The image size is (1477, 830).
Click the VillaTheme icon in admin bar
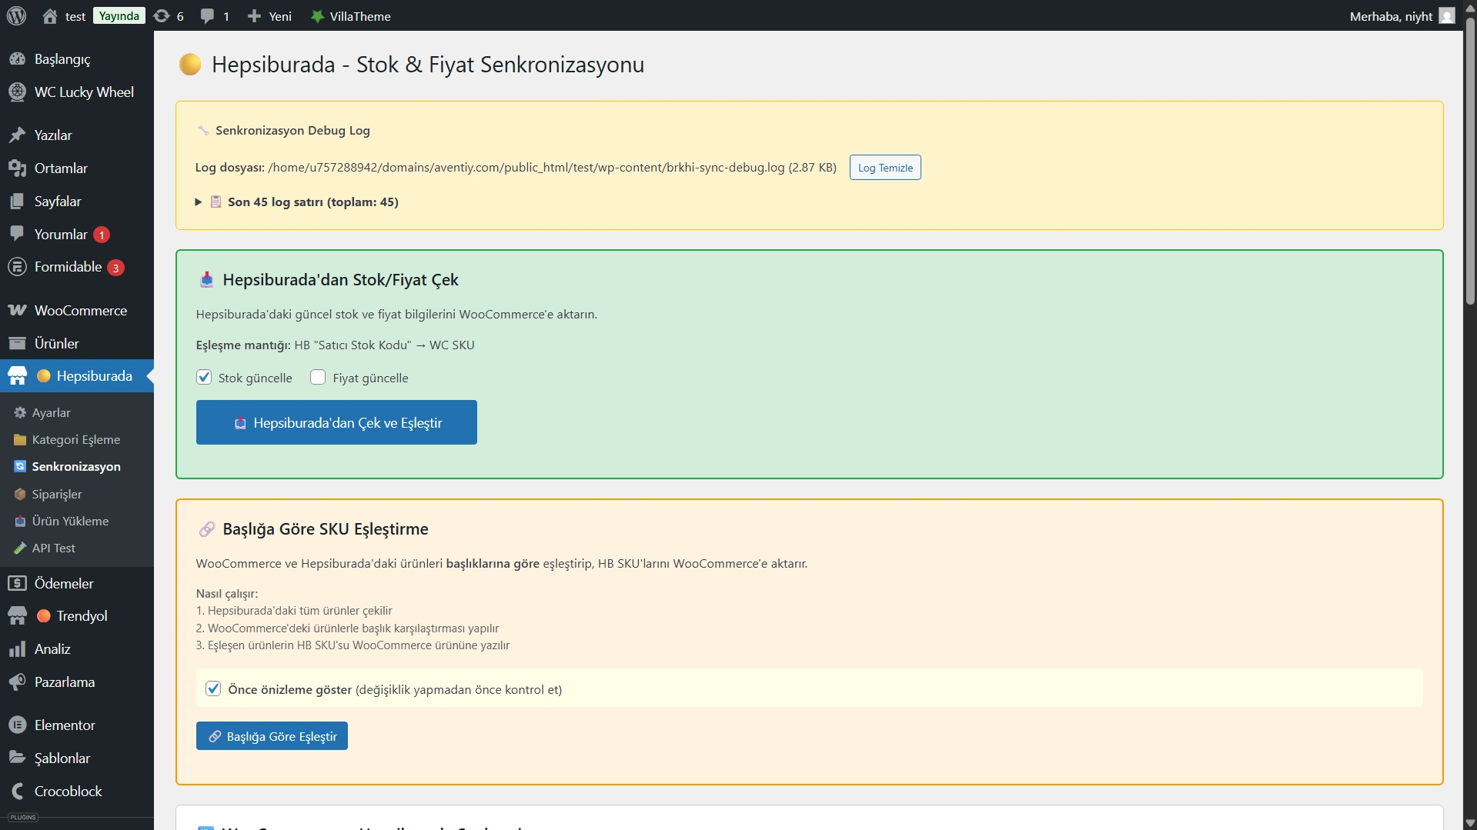[317, 16]
